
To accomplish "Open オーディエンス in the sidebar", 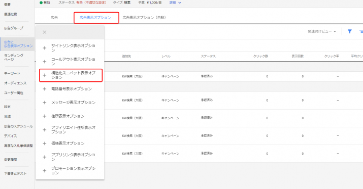I will (15, 83).
